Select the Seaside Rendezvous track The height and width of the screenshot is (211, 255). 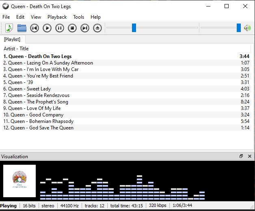(x=126, y=95)
